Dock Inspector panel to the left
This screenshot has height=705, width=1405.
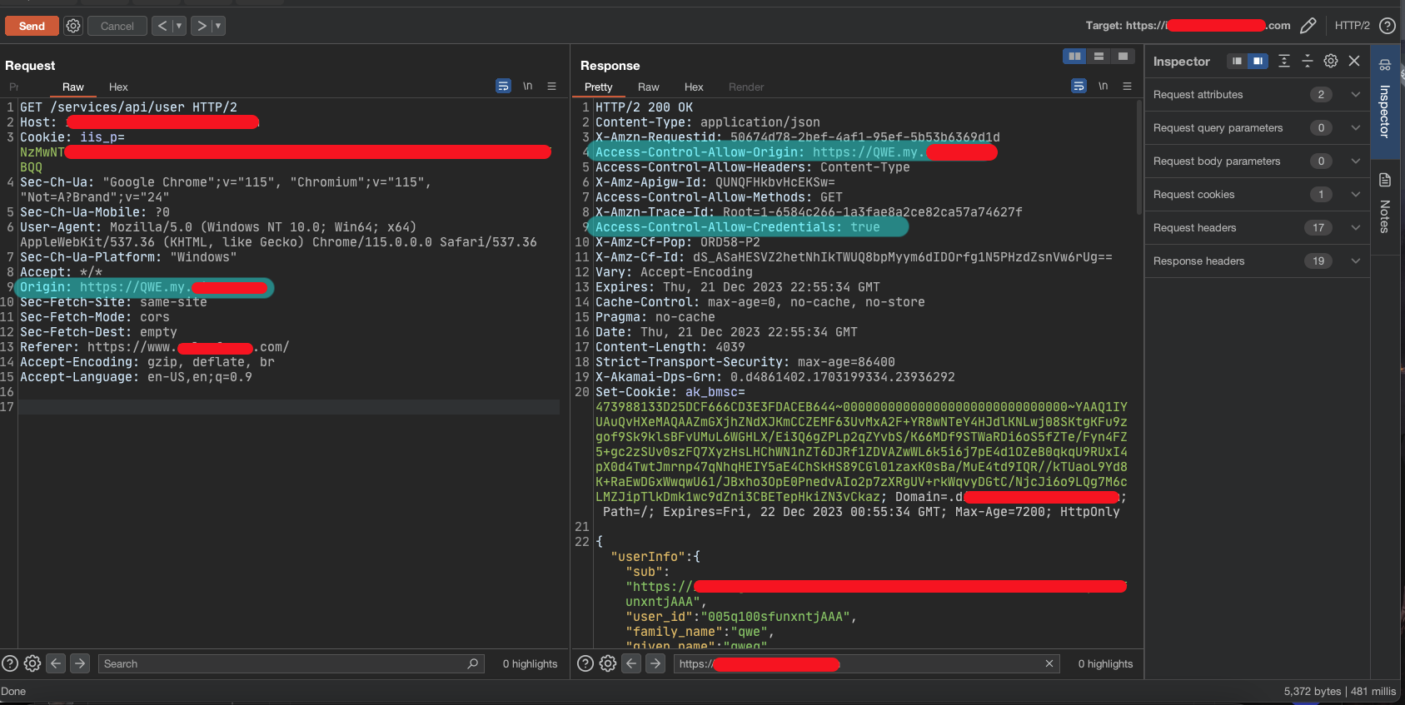coord(1237,61)
